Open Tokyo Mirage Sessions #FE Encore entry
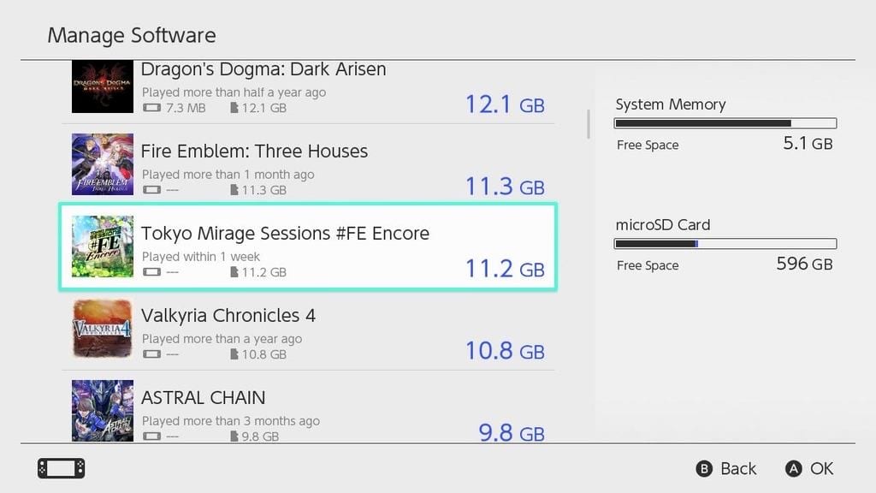Viewport: 876px width, 493px height. click(285, 234)
